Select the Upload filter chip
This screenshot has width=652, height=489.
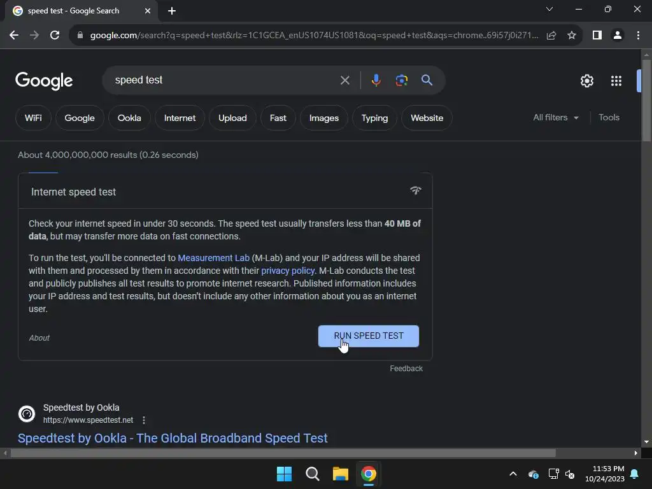click(232, 118)
